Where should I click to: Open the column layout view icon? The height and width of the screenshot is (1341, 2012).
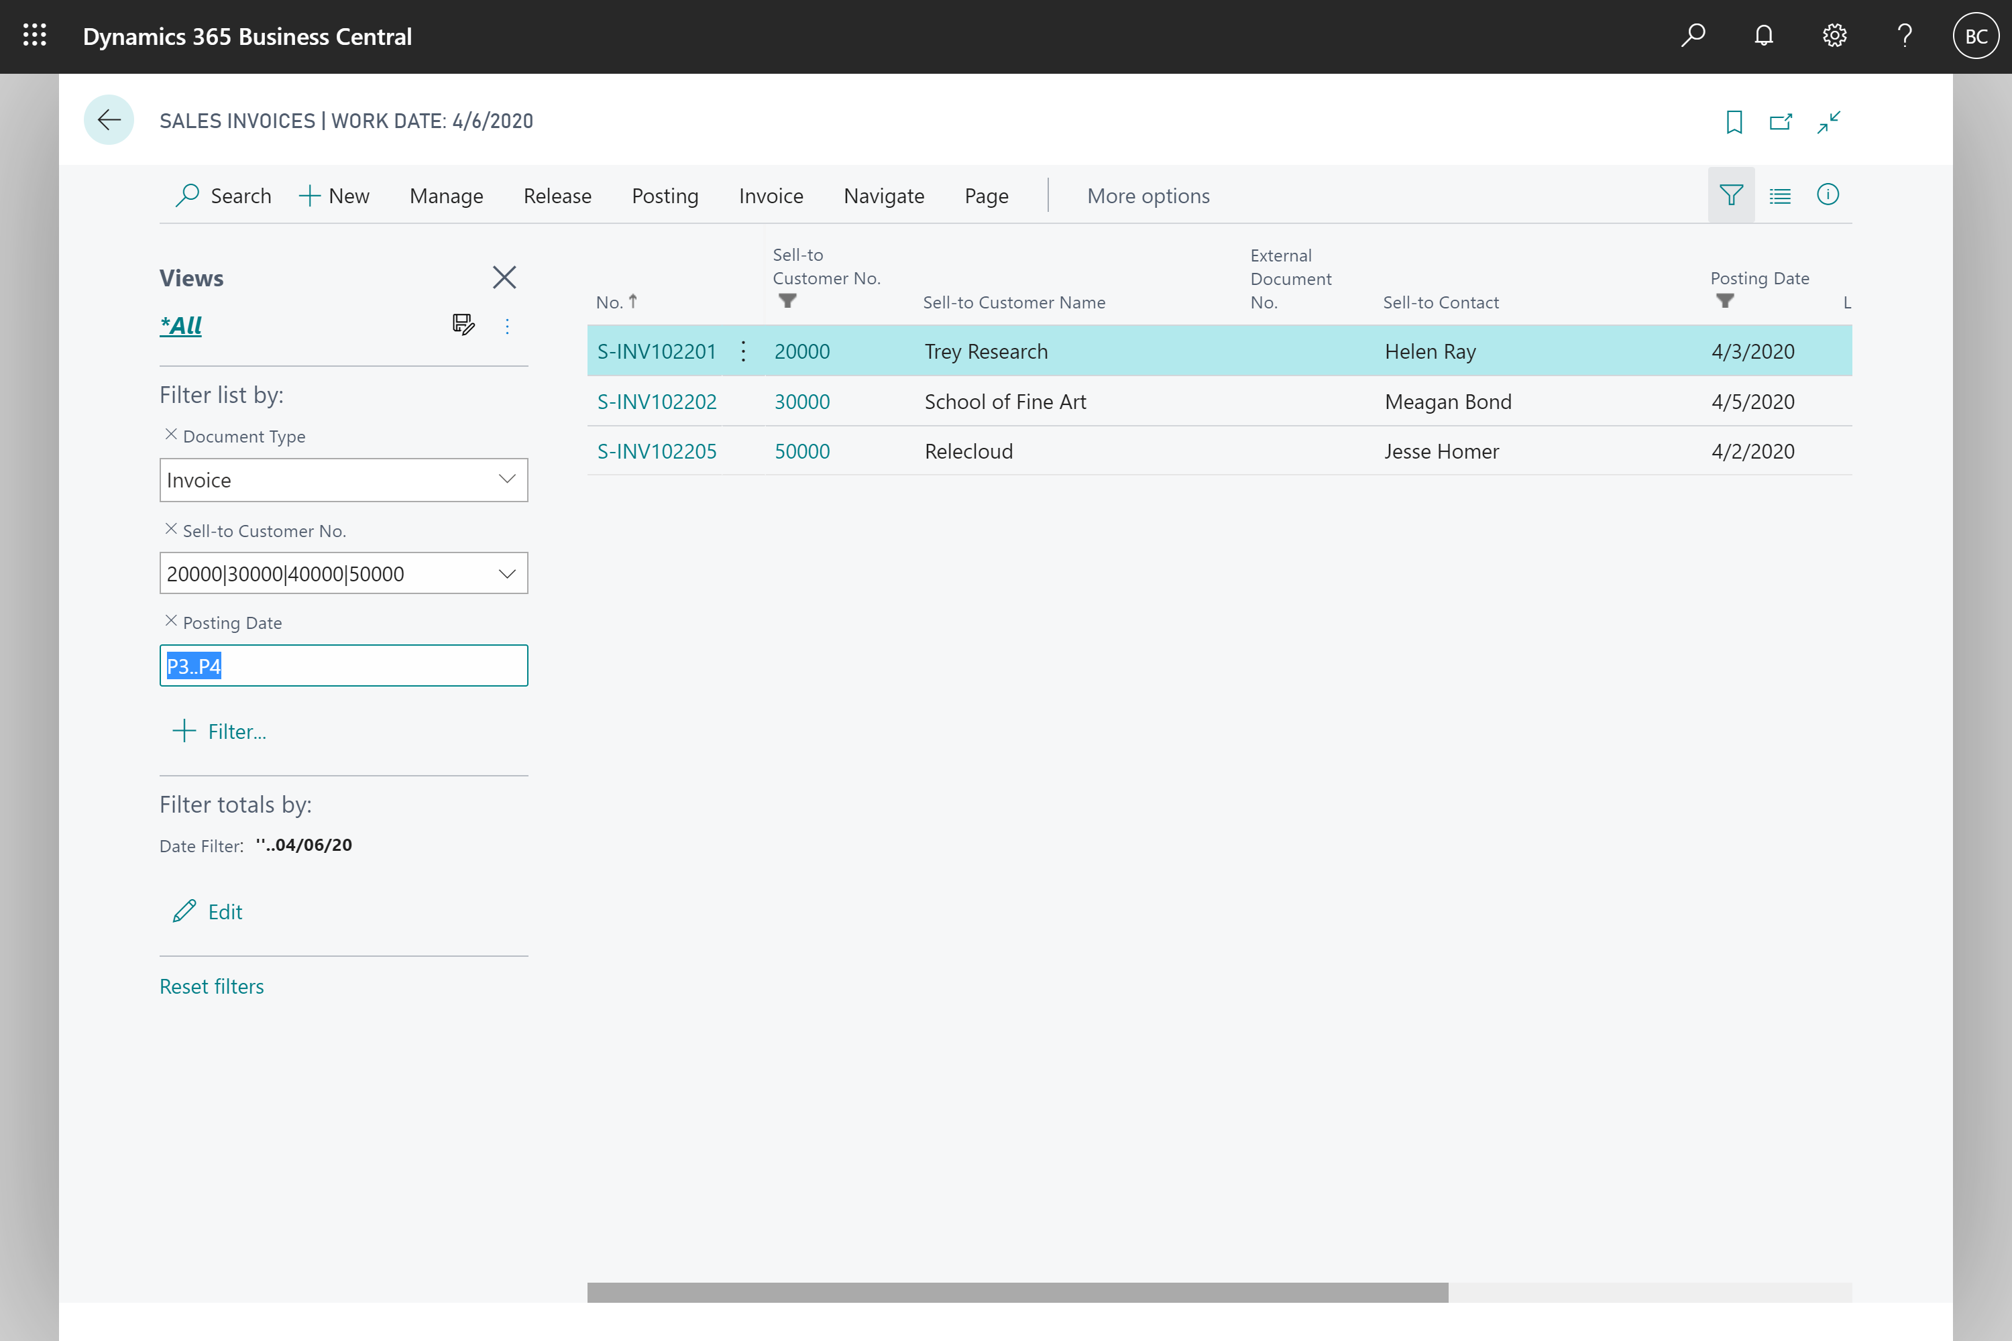click(x=1780, y=194)
